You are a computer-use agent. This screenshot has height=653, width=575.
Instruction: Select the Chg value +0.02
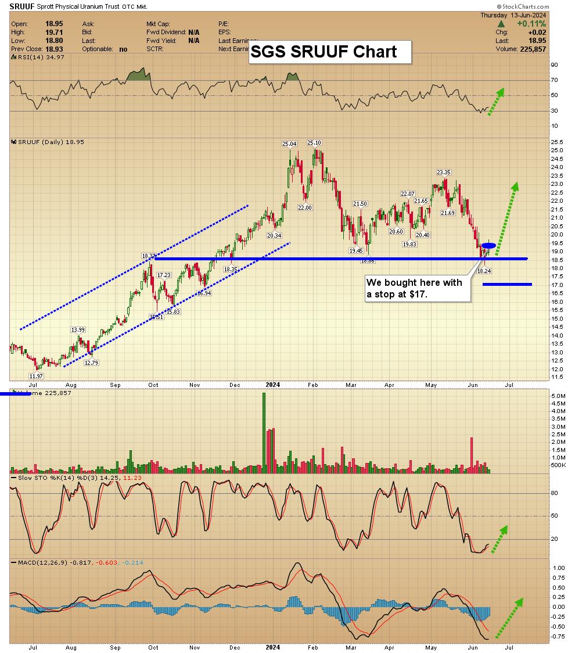(x=537, y=33)
